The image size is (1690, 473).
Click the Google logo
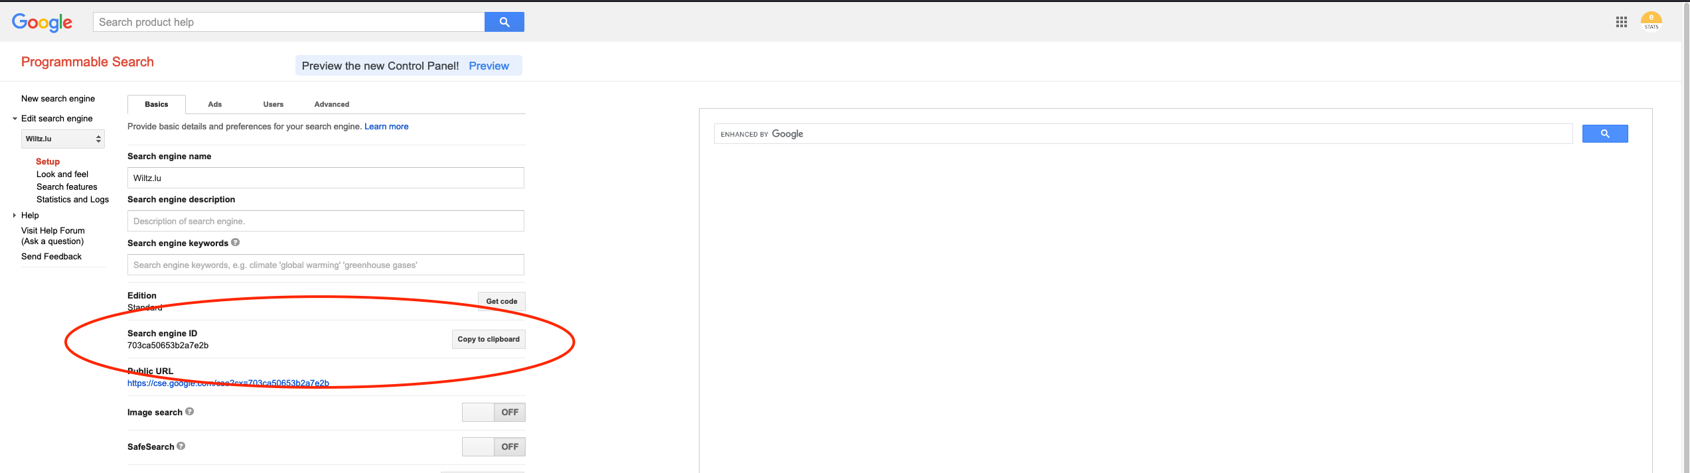pyautogui.click(x=42, y=23)
